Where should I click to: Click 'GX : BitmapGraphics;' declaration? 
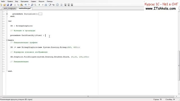(22, 26)
